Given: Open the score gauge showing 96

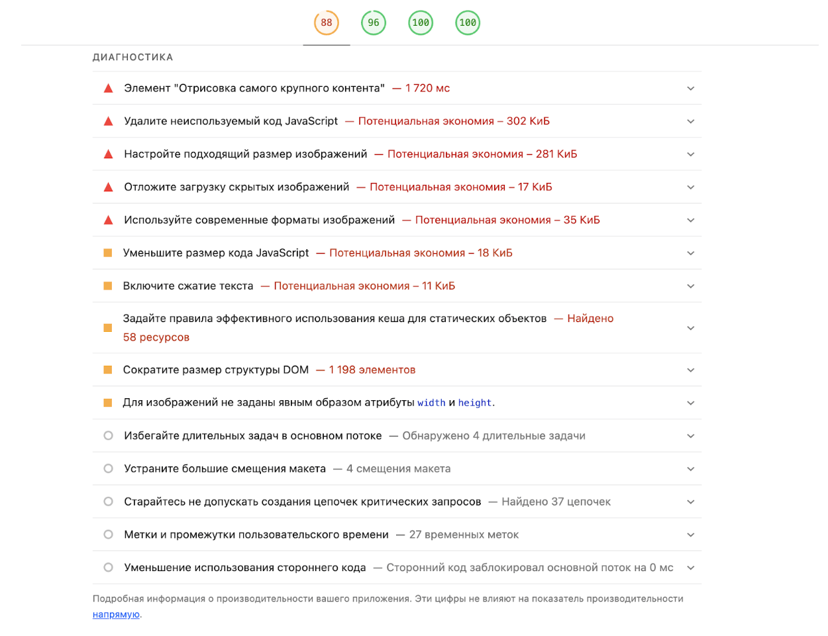Looking at the screenshot, I should (x=374, y=23).
